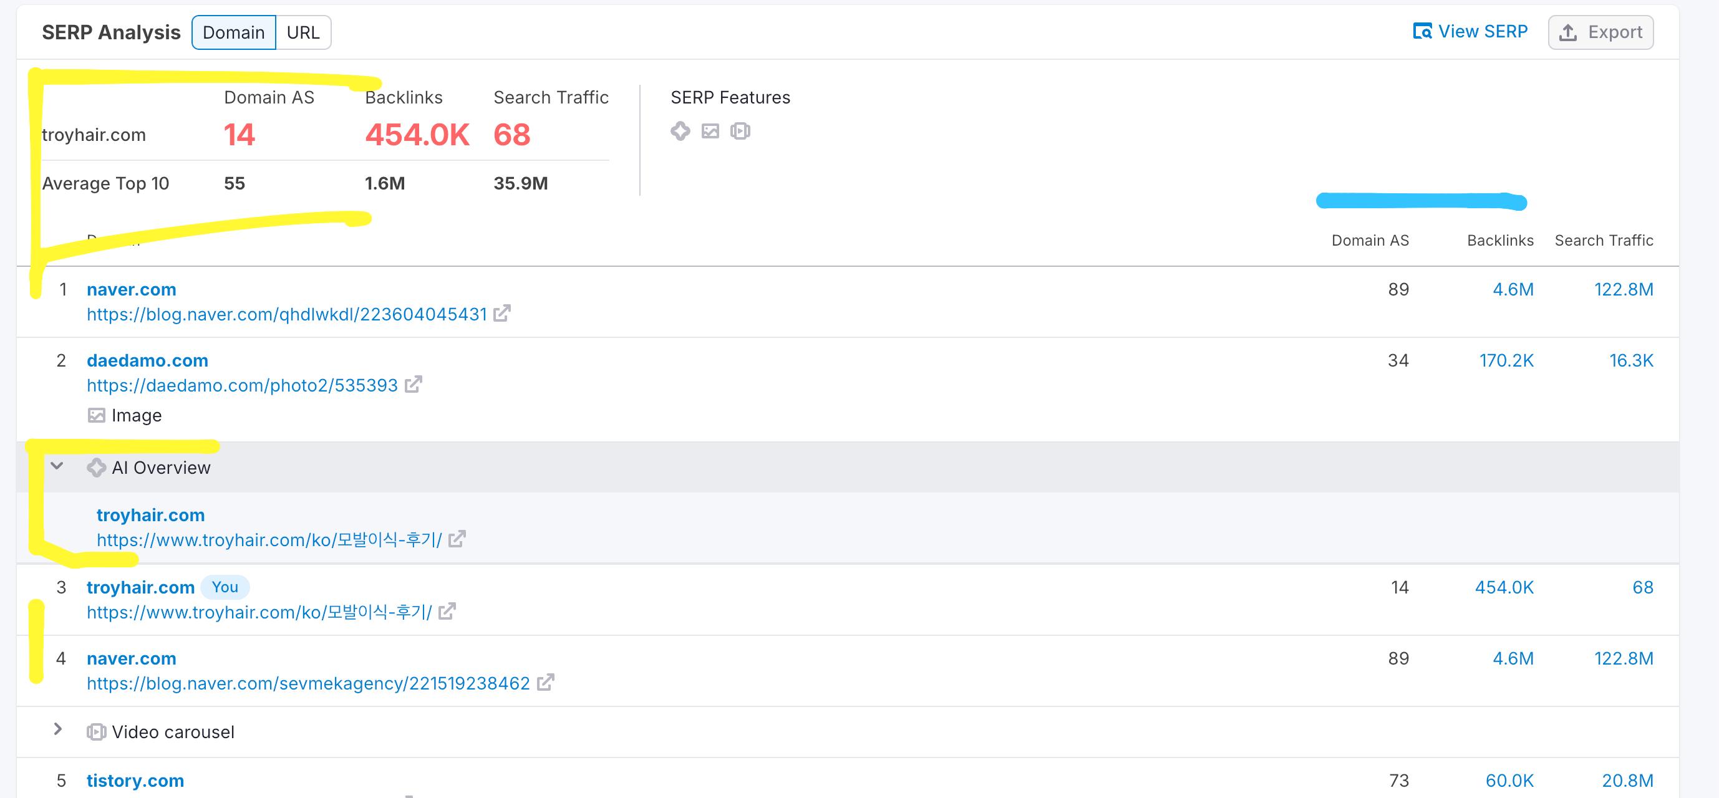Click external link icon in row 3

[x=447, y=610]
